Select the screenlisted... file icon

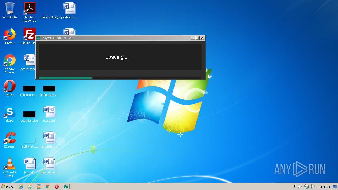coord(49,91)
